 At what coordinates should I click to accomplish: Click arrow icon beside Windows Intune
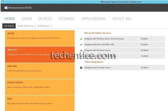81,50
